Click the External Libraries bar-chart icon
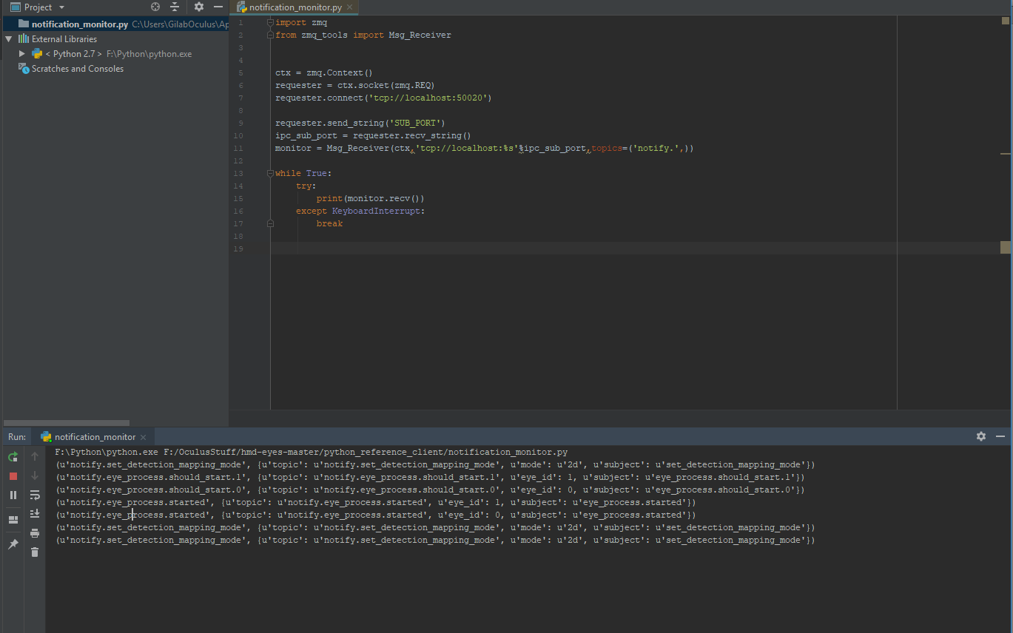 tap(24, 38)
